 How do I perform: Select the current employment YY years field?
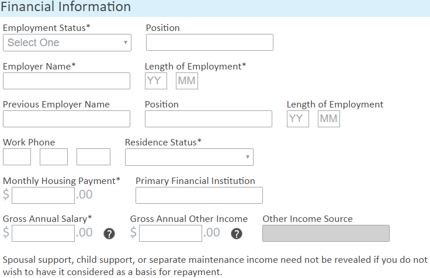point(156,81)
